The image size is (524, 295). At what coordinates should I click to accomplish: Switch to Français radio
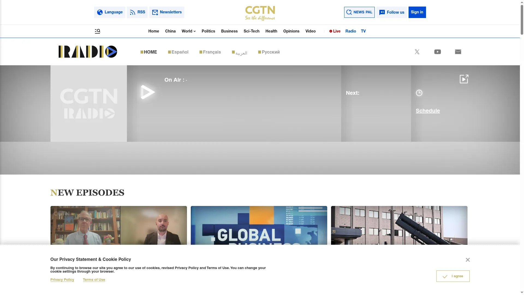[x=210, y=52]
